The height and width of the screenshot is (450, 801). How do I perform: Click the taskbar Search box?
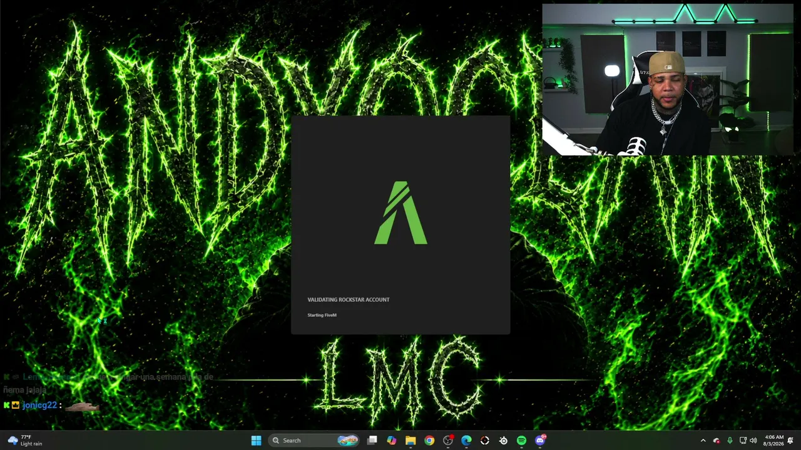click(x=315, y=441)
